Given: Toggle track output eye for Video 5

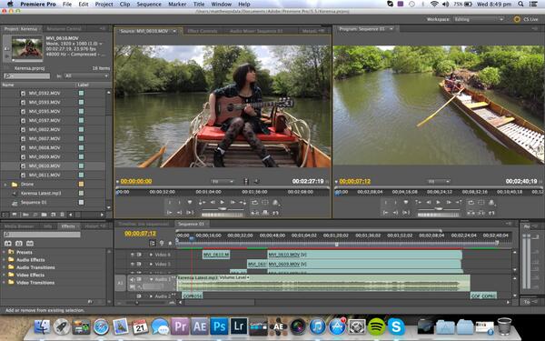Looking at the screenshot, I should click(132, 264).
